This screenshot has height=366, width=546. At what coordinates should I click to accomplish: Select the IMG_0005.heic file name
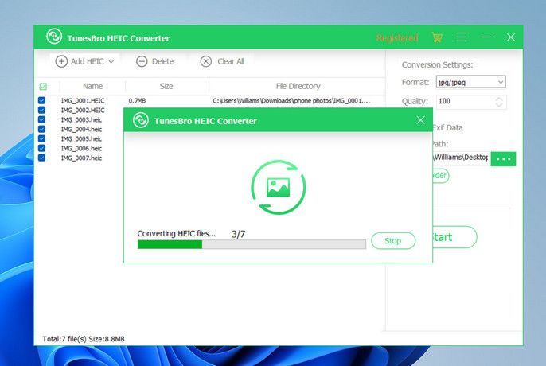81,138
